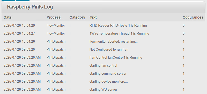Image resolution: width=207 pixels, height=94 pixels.
Task: Click the Occurances column header
Action: coord(193,17)
